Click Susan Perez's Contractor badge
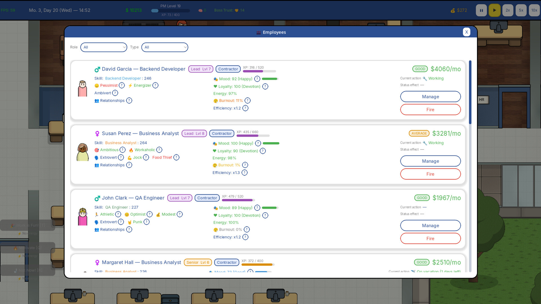 click(222, 133)
